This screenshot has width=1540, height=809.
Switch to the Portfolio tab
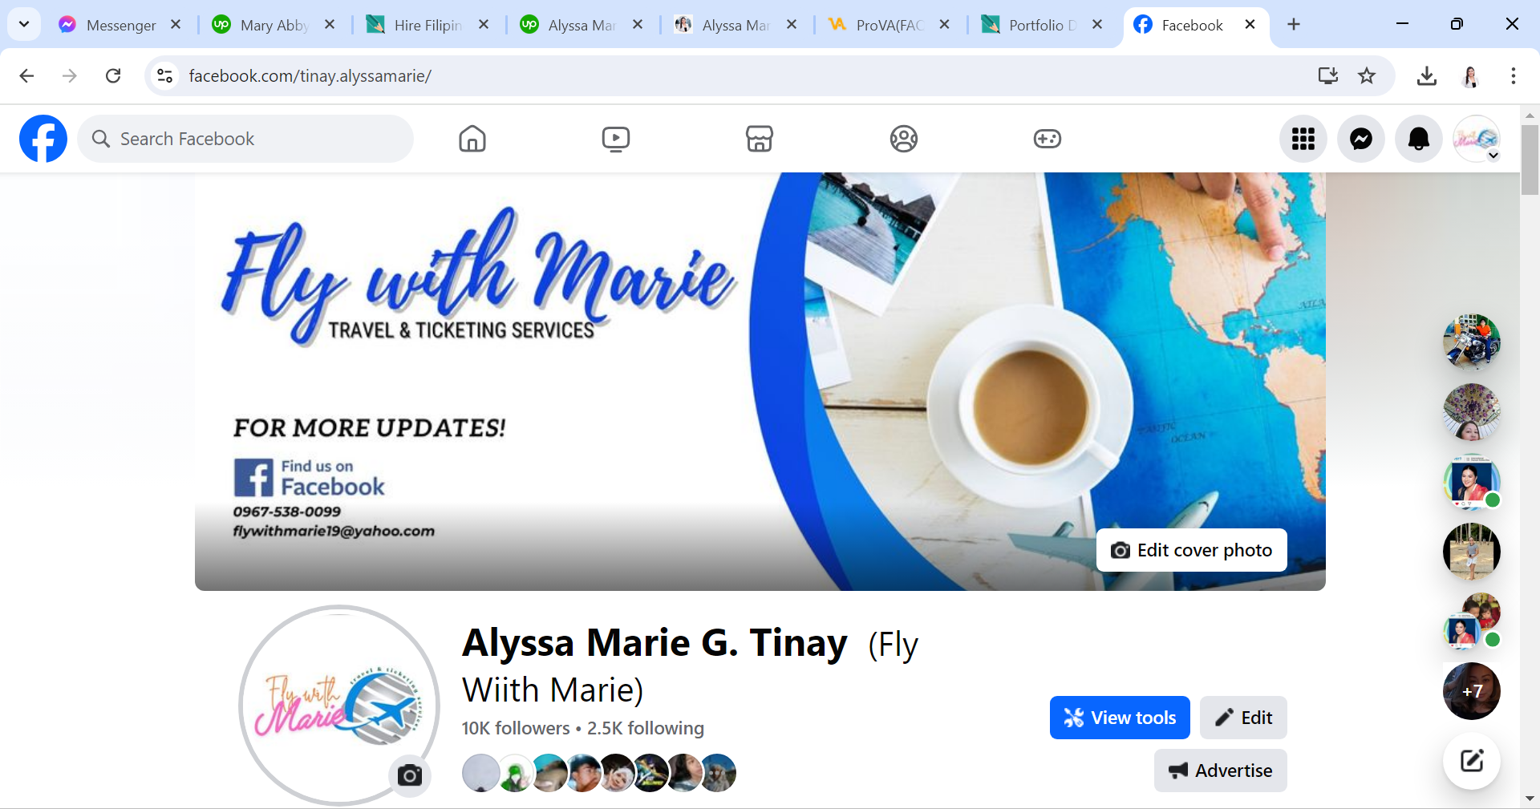tap(1043, 25)
